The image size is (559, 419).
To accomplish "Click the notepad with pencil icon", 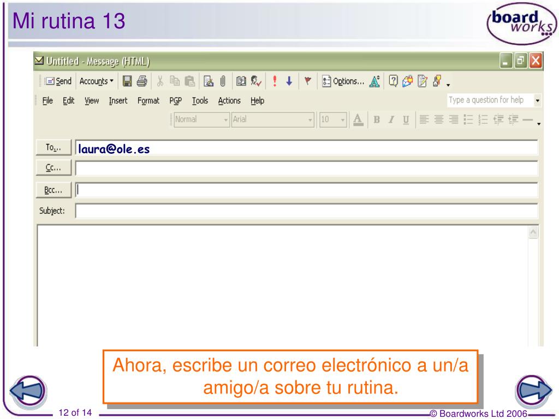I will point(423,81).
